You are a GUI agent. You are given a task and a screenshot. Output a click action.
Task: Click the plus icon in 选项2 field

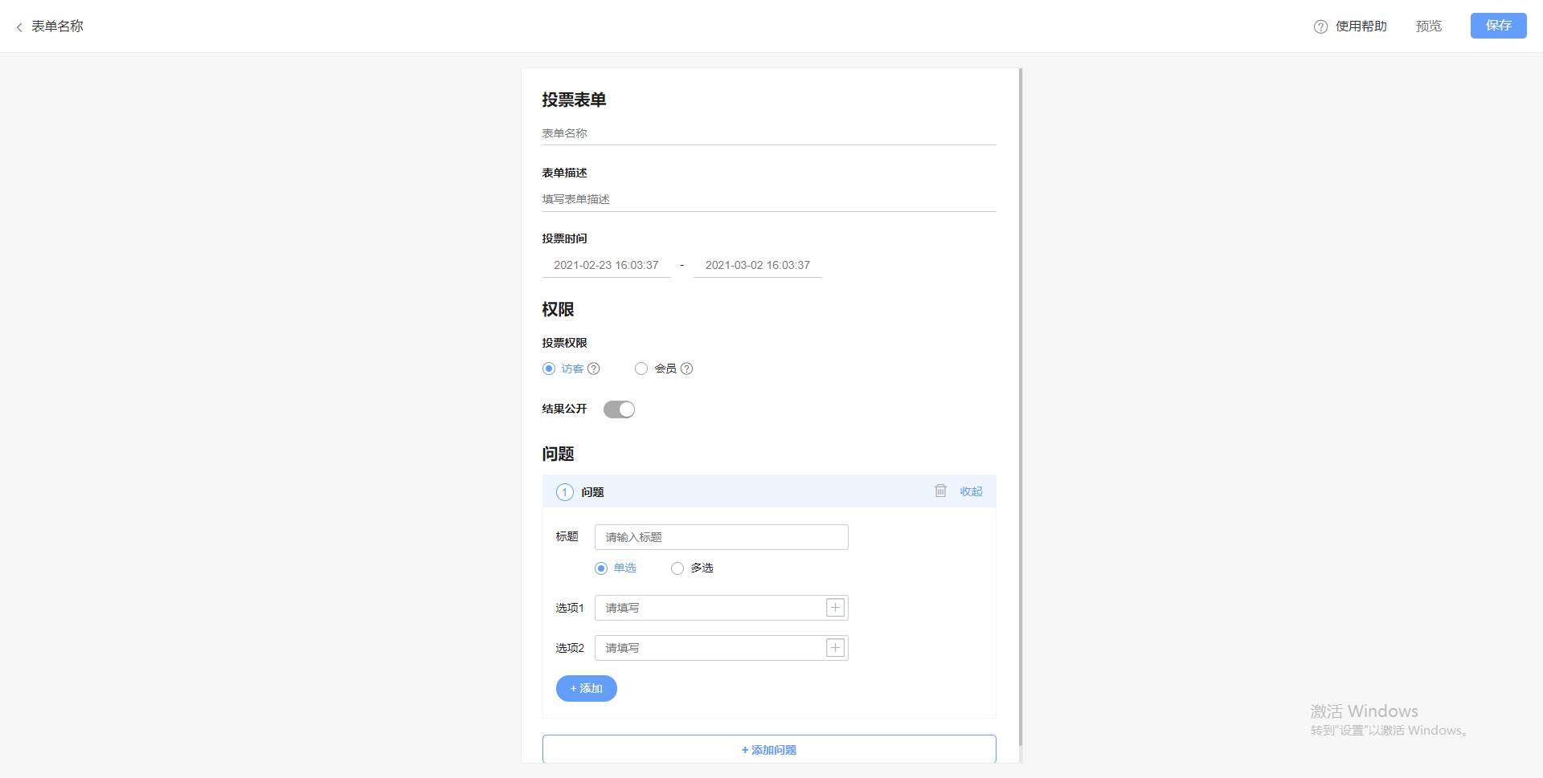click(x=835, y=648)
